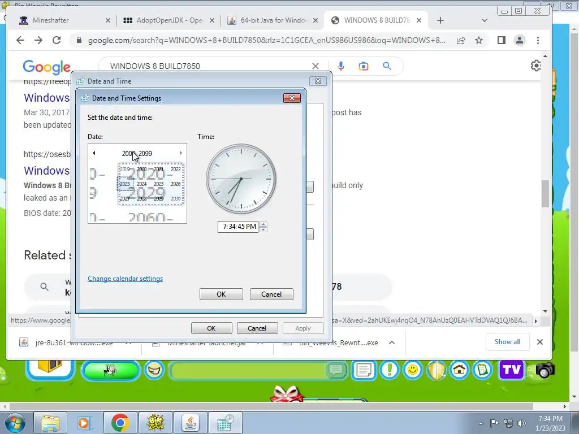
Task: Open Java app in taskbar
Action: (x=190, y=423)
